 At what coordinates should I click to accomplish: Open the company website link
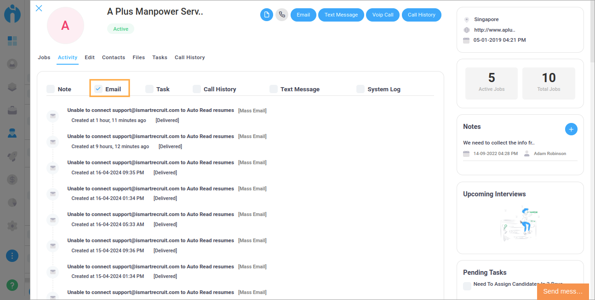(494, 30)
